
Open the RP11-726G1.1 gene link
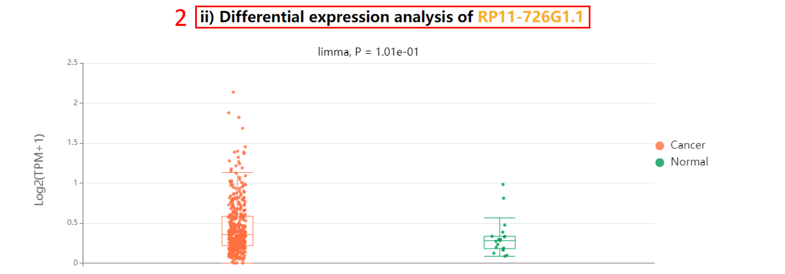point(530,17)
